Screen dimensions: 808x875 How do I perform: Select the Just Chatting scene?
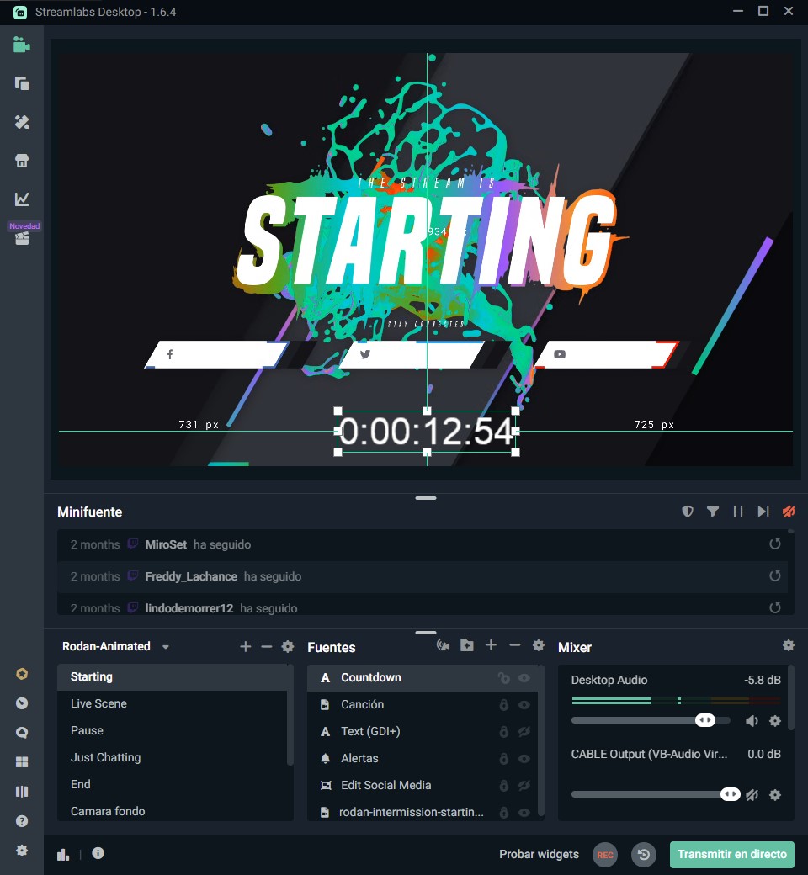[105, 757]
